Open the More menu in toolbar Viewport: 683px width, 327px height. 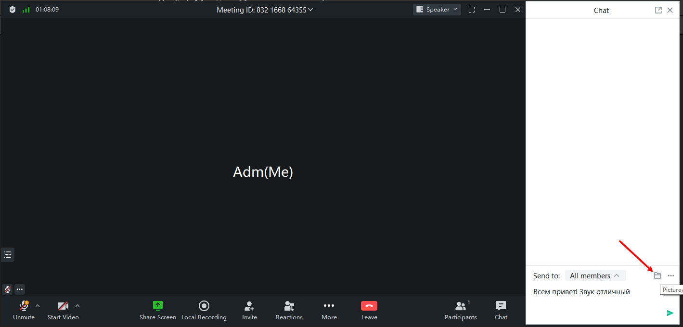point(329,310)
